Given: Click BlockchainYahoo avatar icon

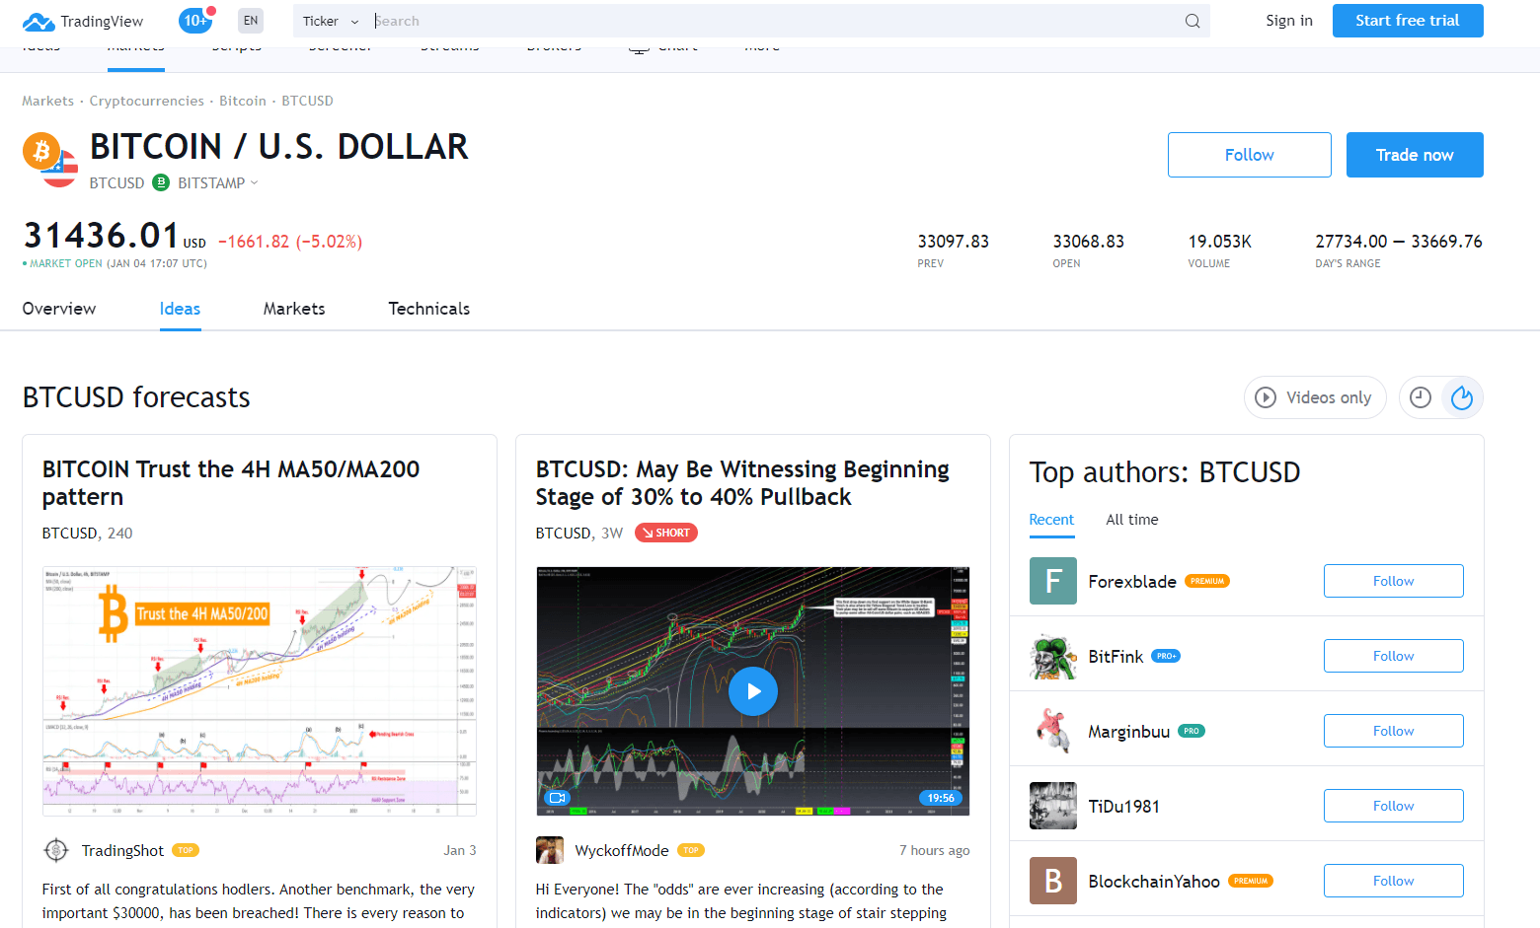Looking at the screenshot, I should click(1053, 881).
